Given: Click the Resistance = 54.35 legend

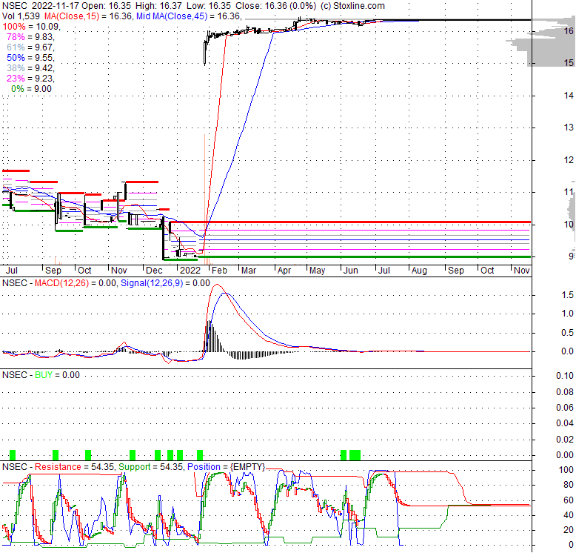Looking at the screenshot, I should 74,466.
